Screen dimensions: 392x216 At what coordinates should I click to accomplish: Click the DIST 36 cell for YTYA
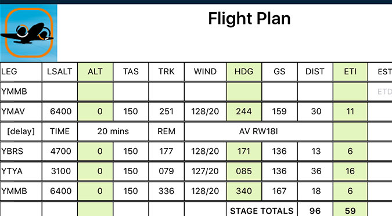[315, 171]
